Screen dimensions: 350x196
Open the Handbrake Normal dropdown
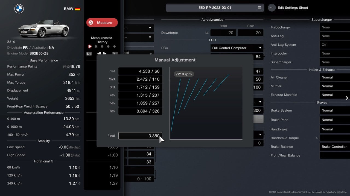coord(335,129)
